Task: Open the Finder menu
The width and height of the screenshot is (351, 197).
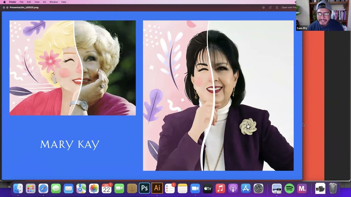Action: 13,2
